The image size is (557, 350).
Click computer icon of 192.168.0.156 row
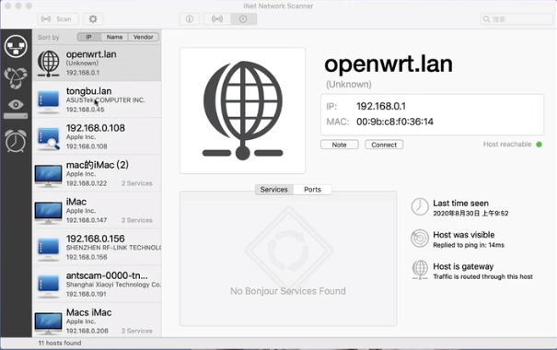[x=48, y=251]
